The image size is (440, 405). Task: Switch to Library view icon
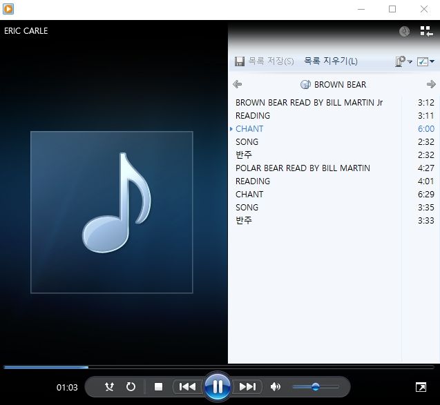[x=426, y=31]
